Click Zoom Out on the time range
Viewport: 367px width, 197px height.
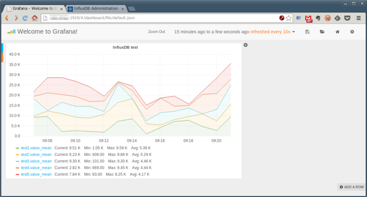156,32
